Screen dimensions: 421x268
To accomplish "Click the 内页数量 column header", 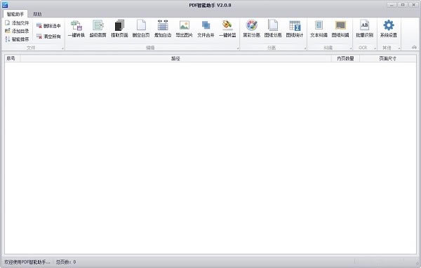I will [x=345, y=58].
